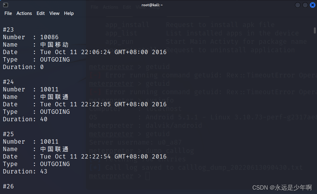Click the name 中国联通 under #25
This screenshot has width=317, height=194.
click(x=54, y=149)
